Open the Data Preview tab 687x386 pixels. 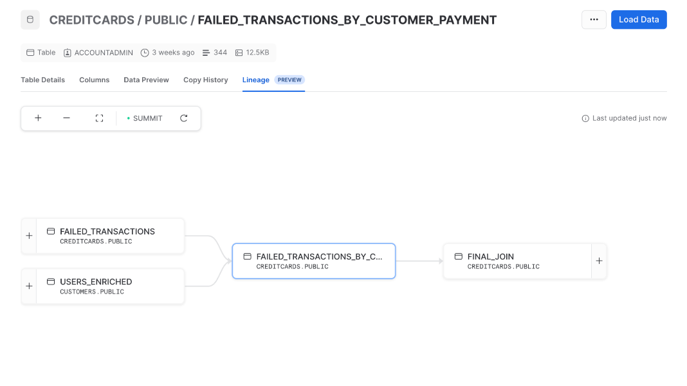tap(146, 80)
